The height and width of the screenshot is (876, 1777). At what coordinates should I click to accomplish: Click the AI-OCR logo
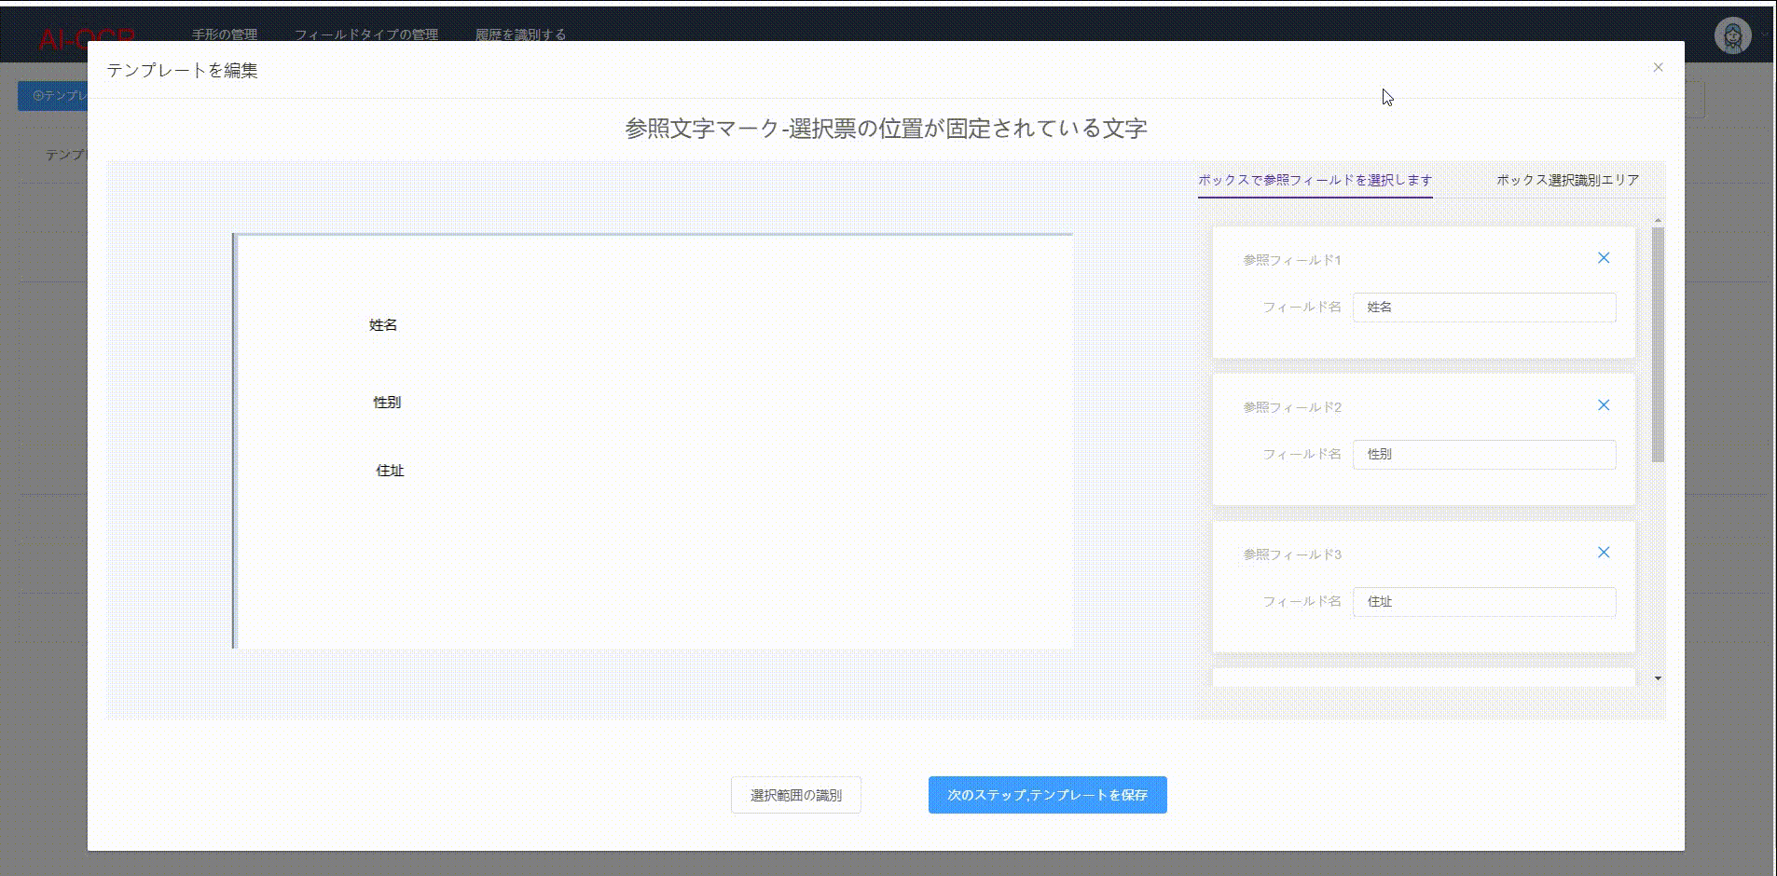[85, 38]
